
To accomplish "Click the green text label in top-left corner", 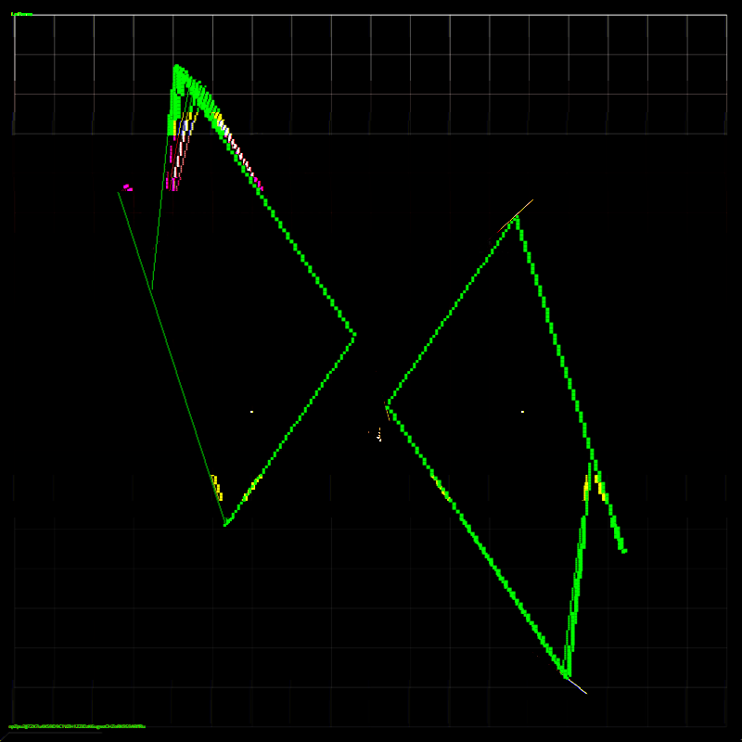I will pyautogui.click(x=22, y=14).
